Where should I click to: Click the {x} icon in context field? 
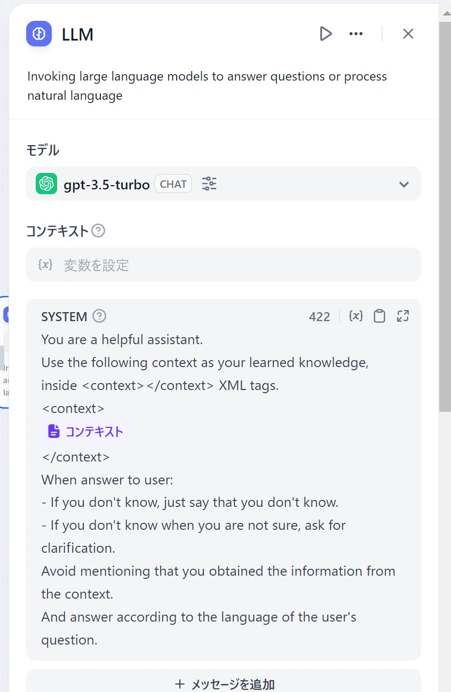pos(45,265)
